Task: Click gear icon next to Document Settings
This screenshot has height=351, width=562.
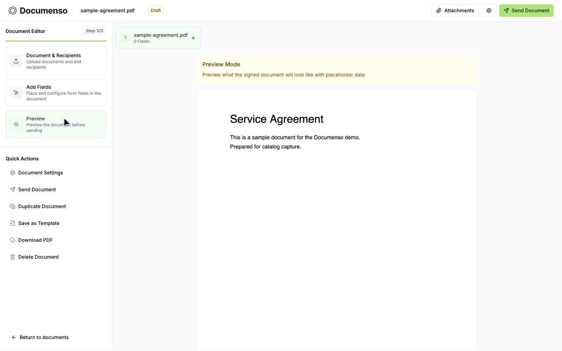Action: click(13, 173)
